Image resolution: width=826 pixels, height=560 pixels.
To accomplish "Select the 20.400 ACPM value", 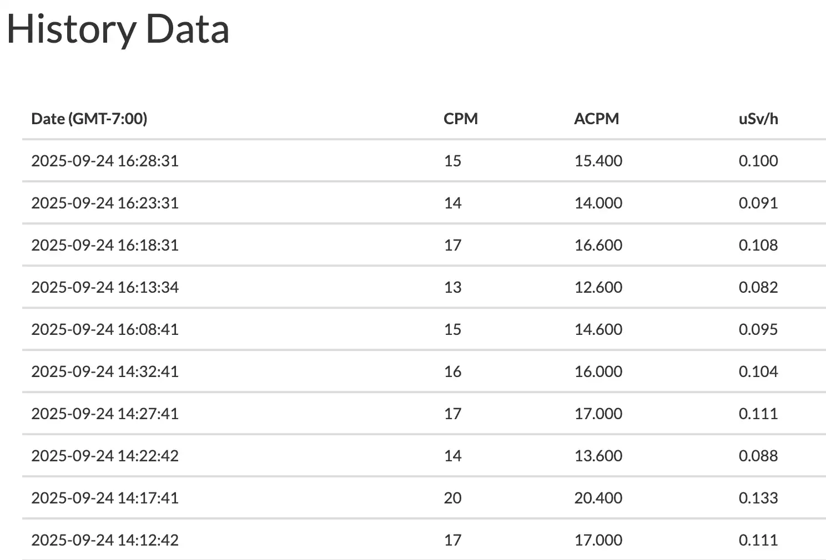I will 598,498.
